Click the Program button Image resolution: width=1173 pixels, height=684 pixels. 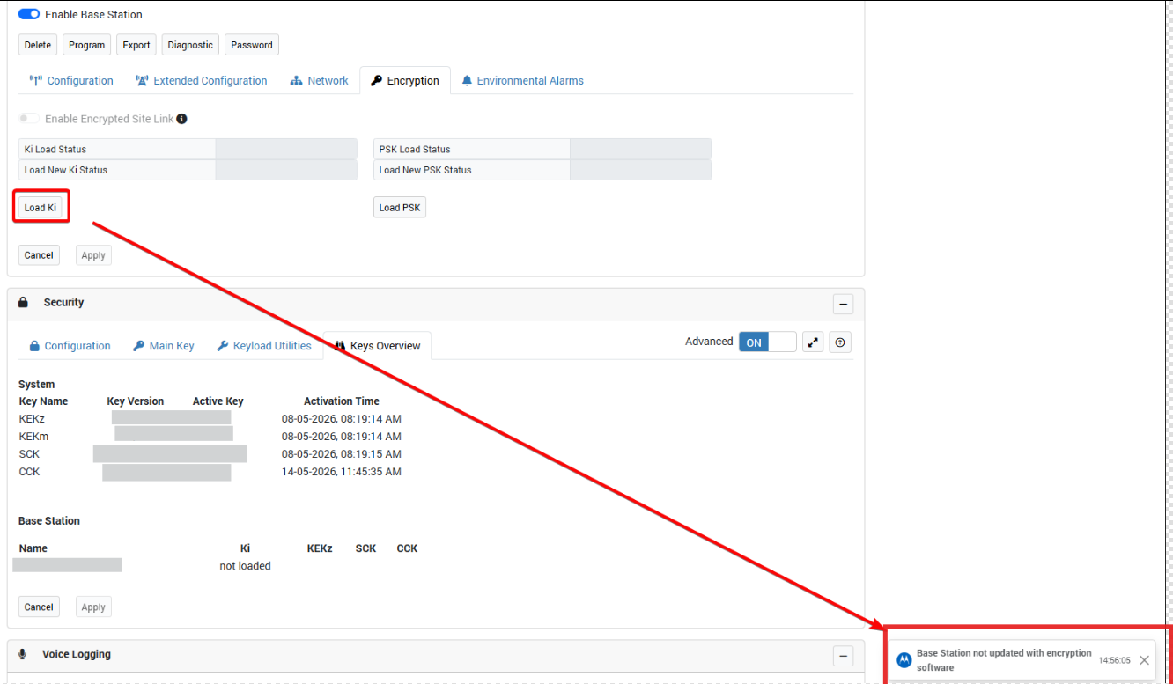[x=86, y=45]
